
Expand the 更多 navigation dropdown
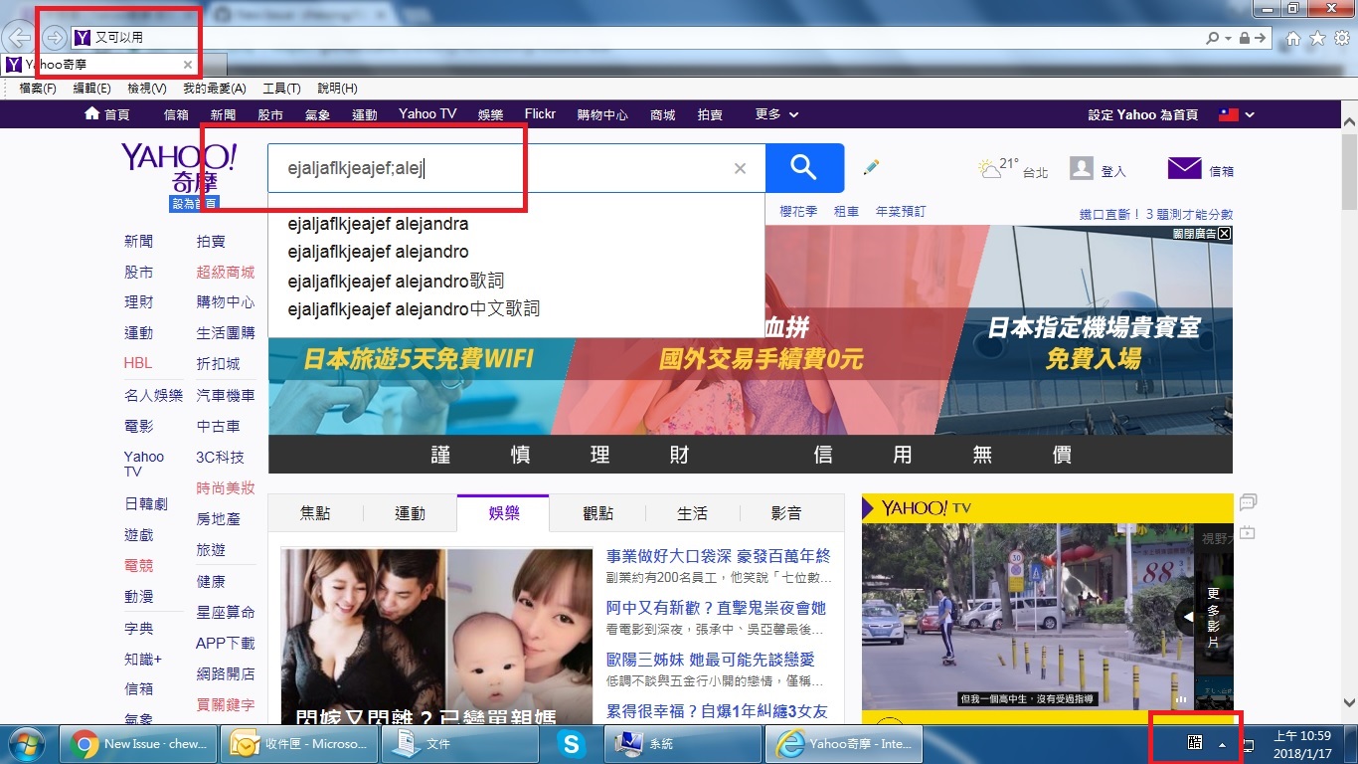[776, 114]
